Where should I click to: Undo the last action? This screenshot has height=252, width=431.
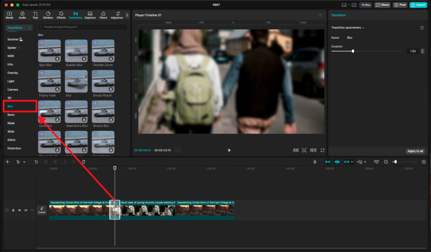pyautogui.click(x=36, y=162)
